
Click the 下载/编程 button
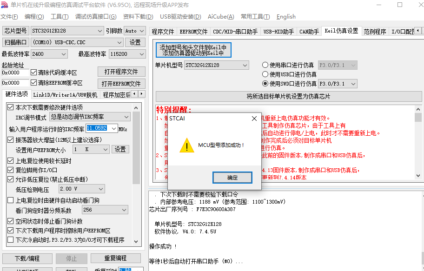(27, 258)
